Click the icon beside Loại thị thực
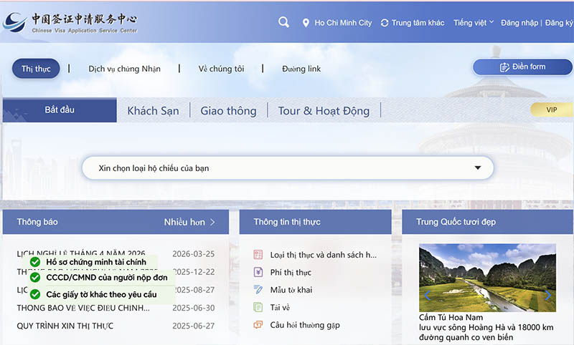The image size is (574, 345). [258, 255]
